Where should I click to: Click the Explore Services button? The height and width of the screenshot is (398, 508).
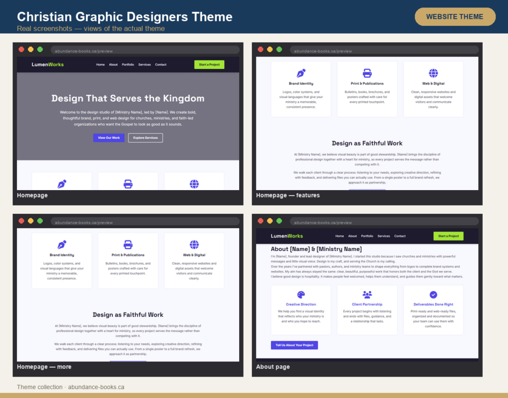click(145, 138)
